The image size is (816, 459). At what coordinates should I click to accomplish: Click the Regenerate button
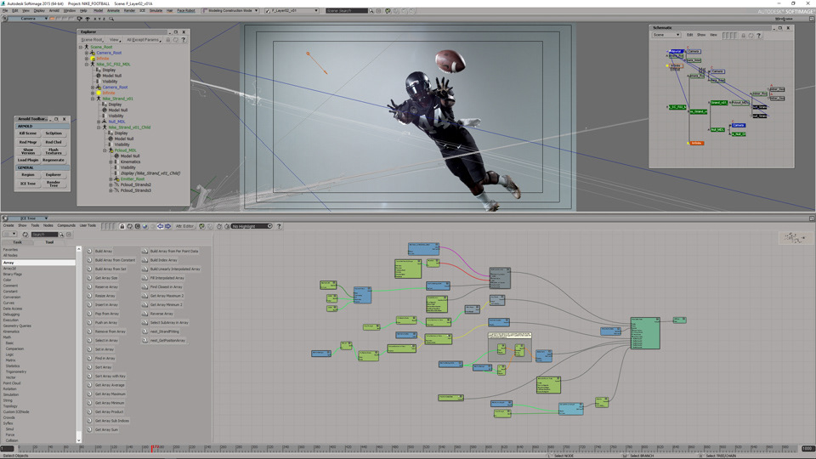(x=54, y=161)
